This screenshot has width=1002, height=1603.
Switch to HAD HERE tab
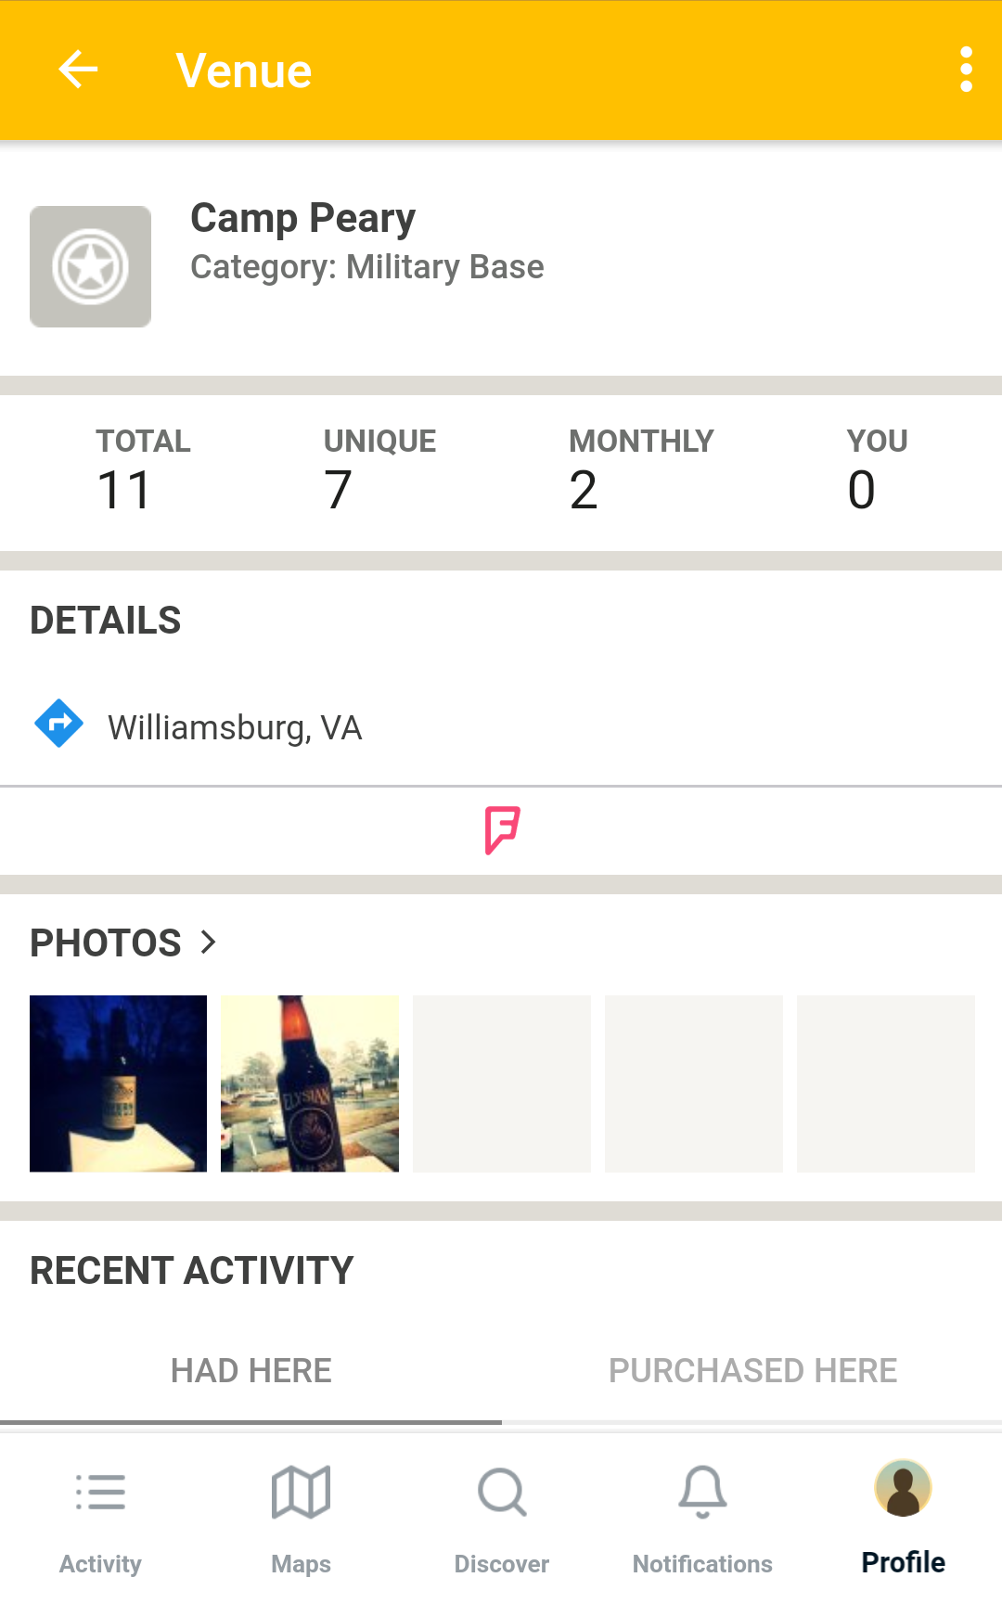pos(250,1371)
